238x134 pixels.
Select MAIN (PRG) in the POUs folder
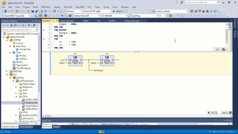coord(31,109)
